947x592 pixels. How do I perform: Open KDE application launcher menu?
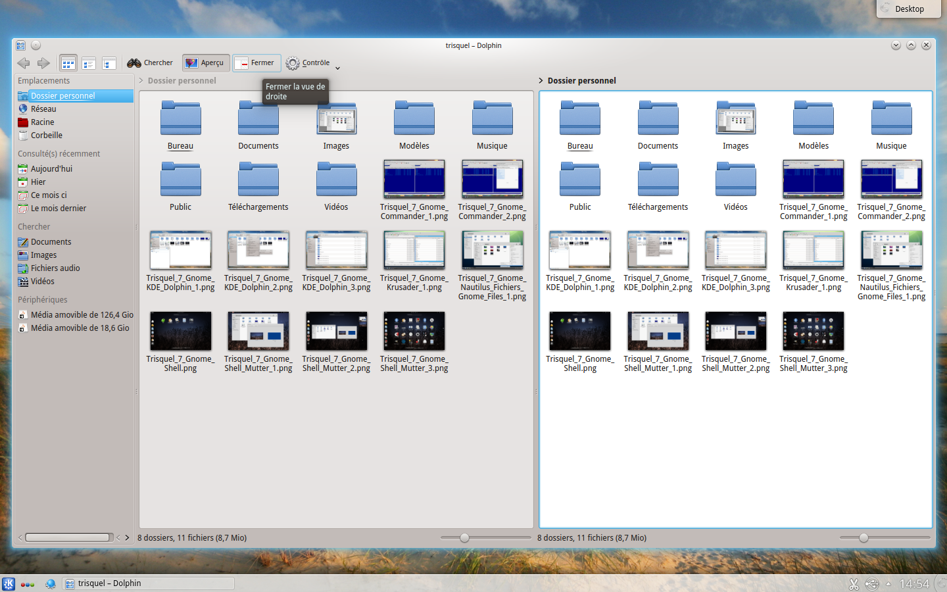pos(9,583)
